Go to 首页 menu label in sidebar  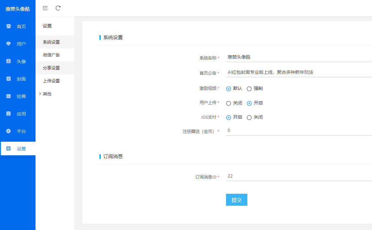point(21,27)
